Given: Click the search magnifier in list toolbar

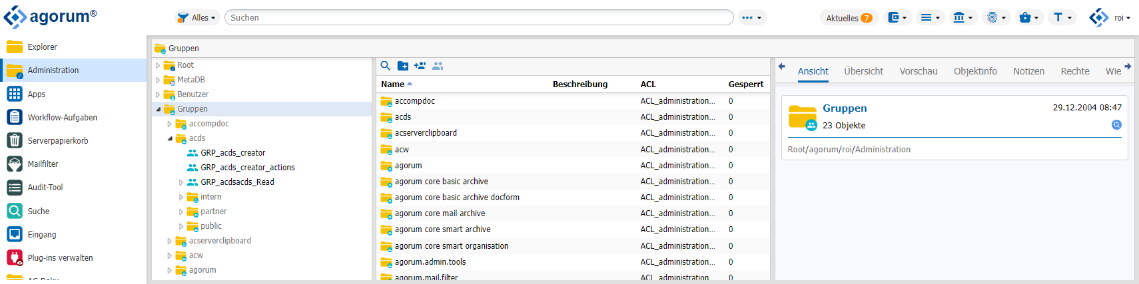Looking at the screenshot, I should (385, 66).
